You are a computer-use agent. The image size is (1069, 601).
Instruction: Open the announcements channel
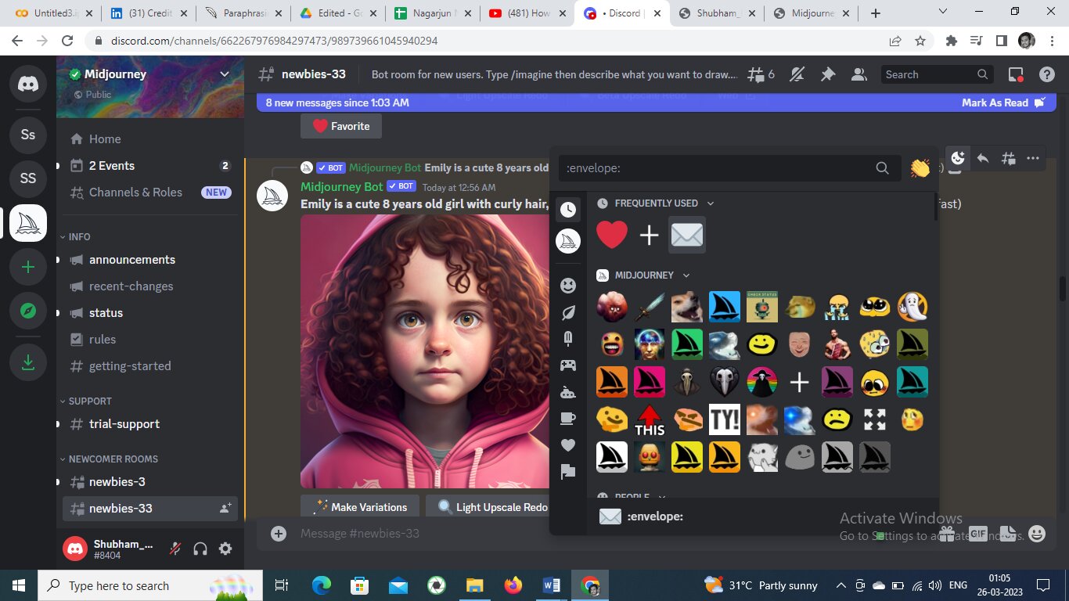tap(131, 260)
